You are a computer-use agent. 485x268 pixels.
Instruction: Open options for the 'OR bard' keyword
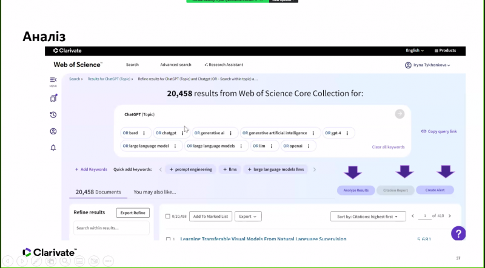[x=144, y=133]
